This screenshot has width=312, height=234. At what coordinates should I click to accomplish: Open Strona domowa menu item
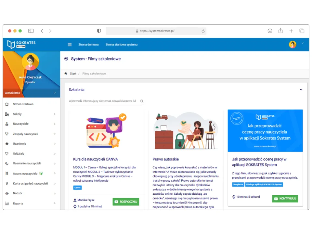(x=88, y=45)
